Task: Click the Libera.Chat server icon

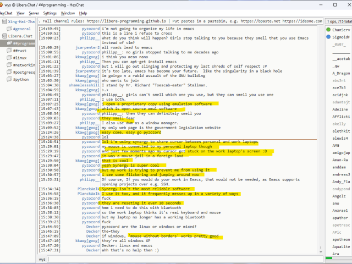Action: pos(4,36)
